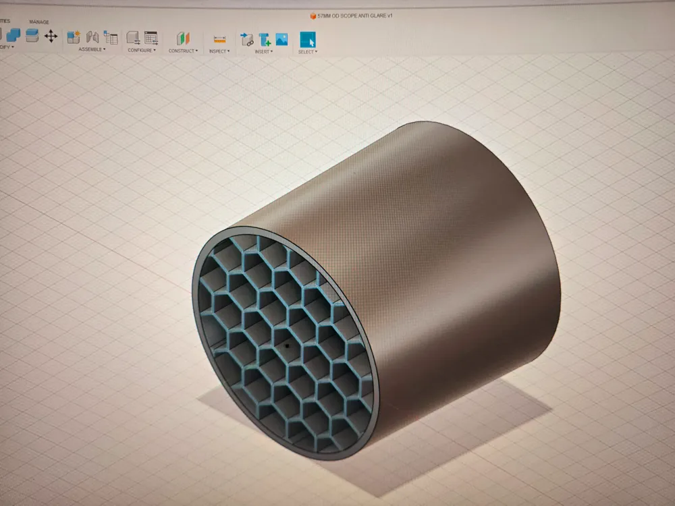Screen dimensions: 675x506
Task: Select the Move/Copy tool
Action: point(52,37)
